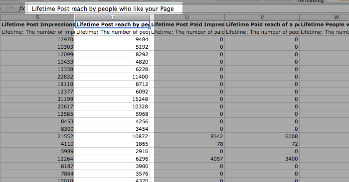The height and width of the screenshot is (182, 349).
Task: Select the cell with value 5192
Action: (112, 47)
